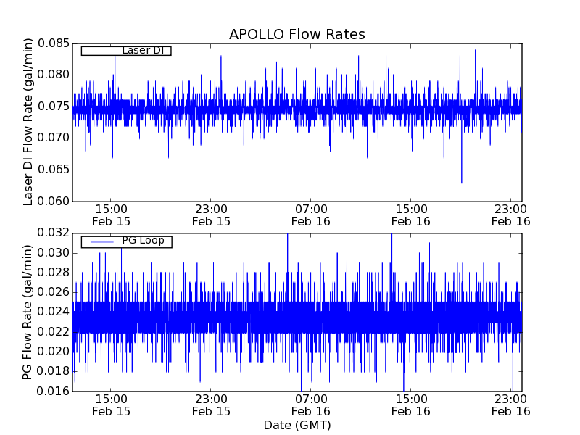Click the Date (GMT) x-axis label

297,425
